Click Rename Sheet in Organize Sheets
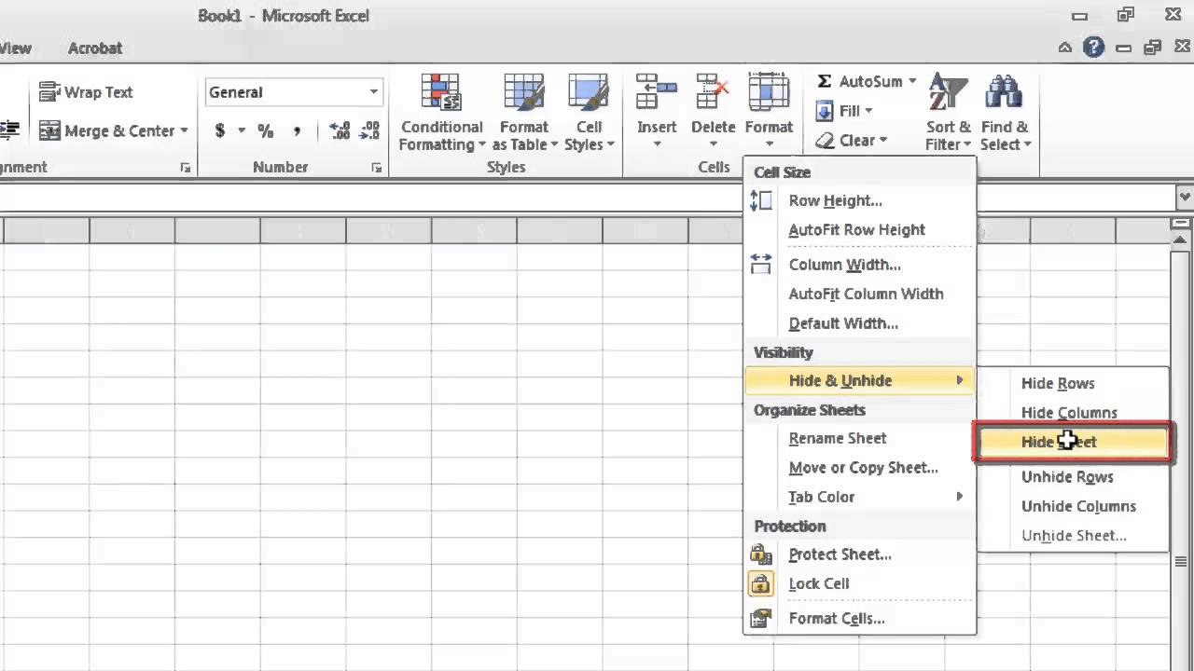The height and width of the screenshot is (671, 1194). tap(837, 438)
